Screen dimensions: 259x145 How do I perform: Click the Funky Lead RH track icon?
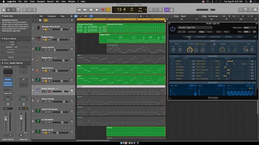[x=38, y=49]
